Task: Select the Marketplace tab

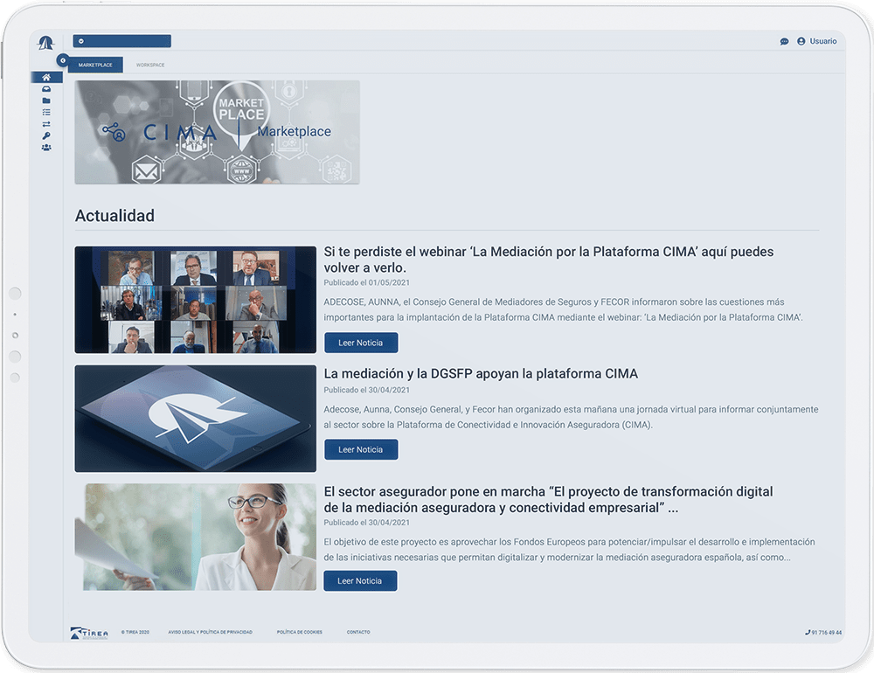Action: point(95,66)
